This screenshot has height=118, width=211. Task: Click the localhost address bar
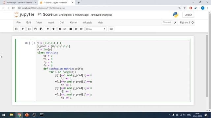[x=97, y=8]
